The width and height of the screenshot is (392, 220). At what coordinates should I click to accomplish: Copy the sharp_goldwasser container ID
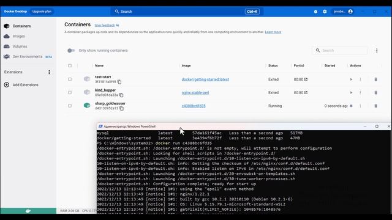click(x=121, y=108)
